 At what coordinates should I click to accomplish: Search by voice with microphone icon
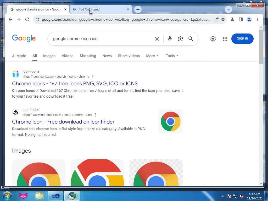tap(170, 39)
